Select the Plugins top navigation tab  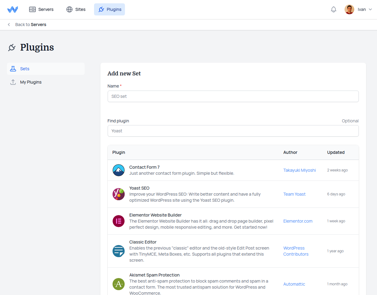click(x=109, y=9)
